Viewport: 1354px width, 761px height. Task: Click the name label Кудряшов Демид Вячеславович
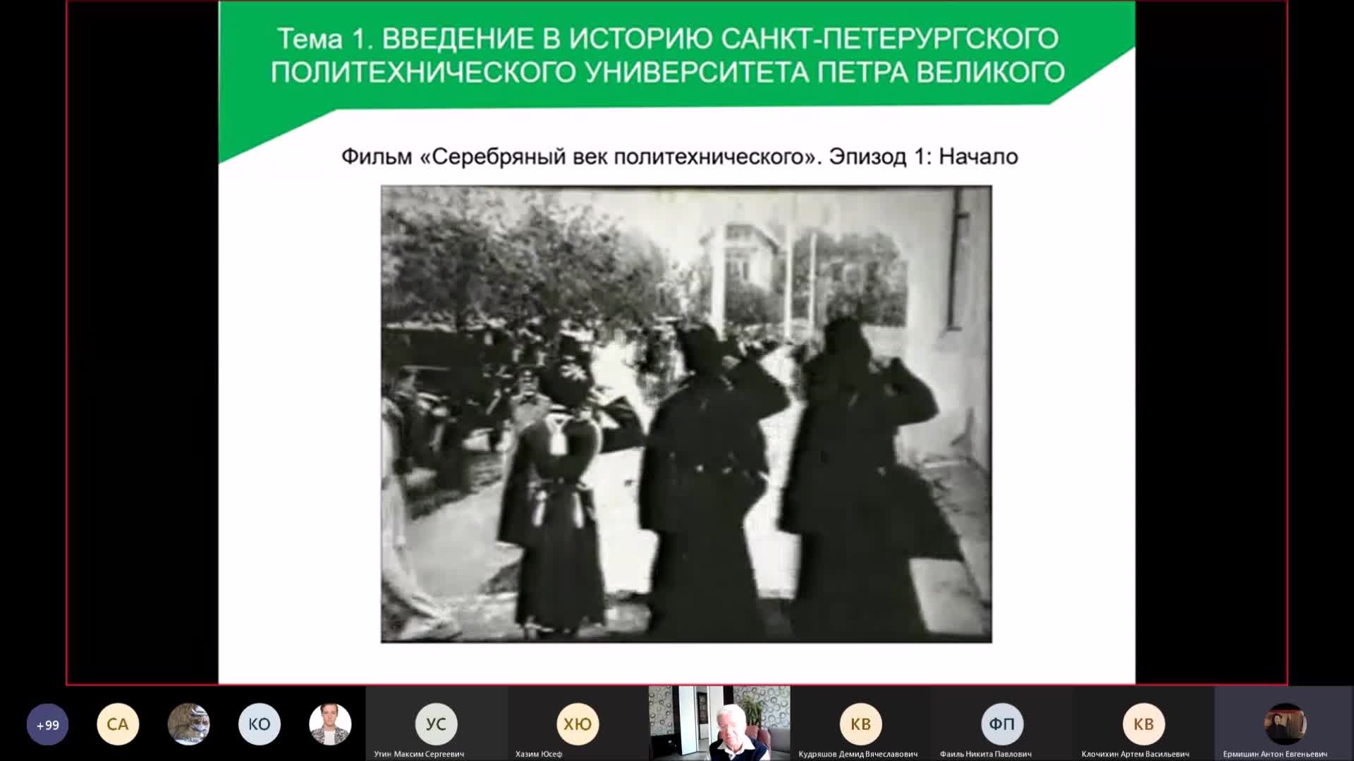(x=858, y=754)
